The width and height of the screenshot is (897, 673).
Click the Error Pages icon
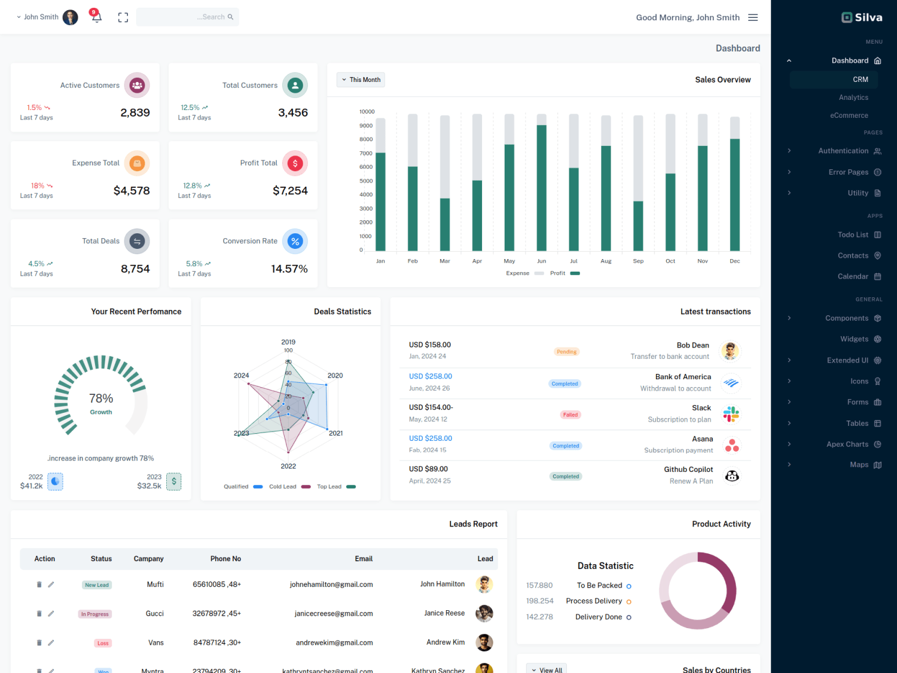point(877,172)
